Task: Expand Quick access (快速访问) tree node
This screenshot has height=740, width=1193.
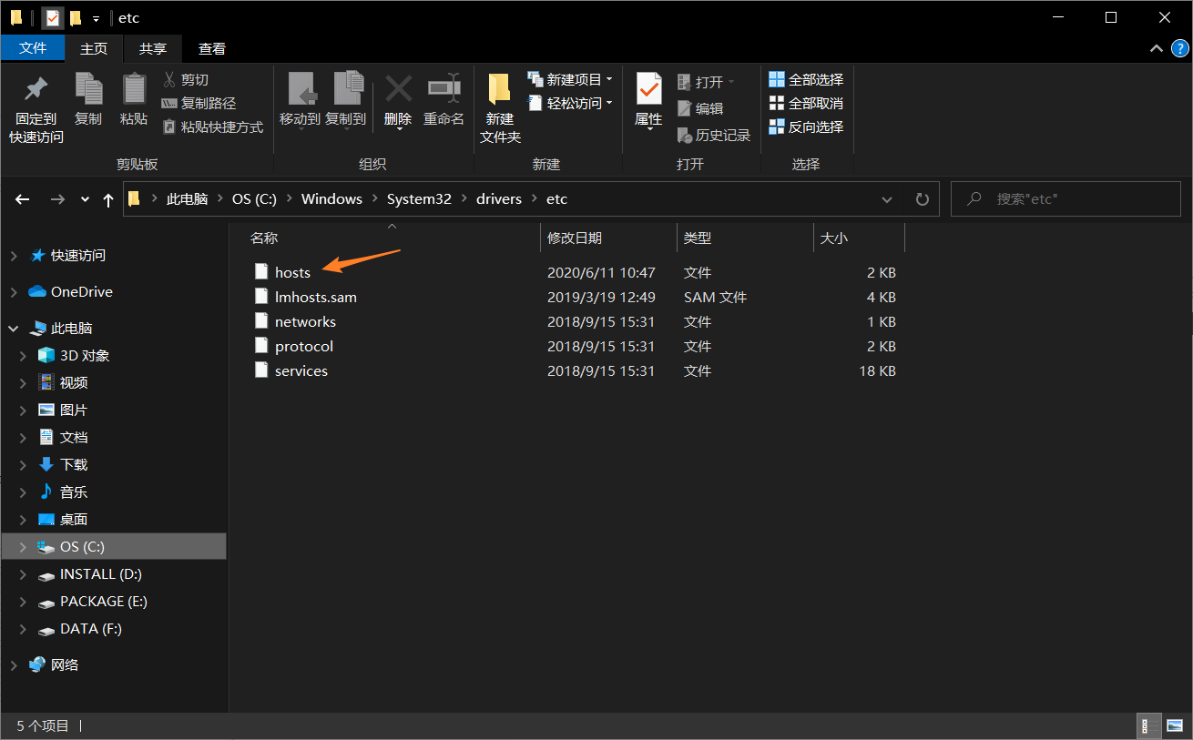Action: [14, 256]
